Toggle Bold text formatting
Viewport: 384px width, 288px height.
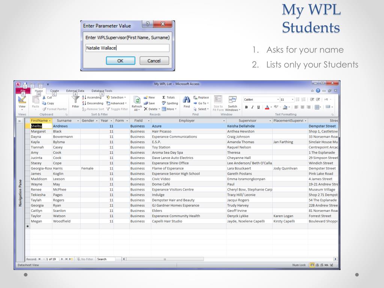246,107
